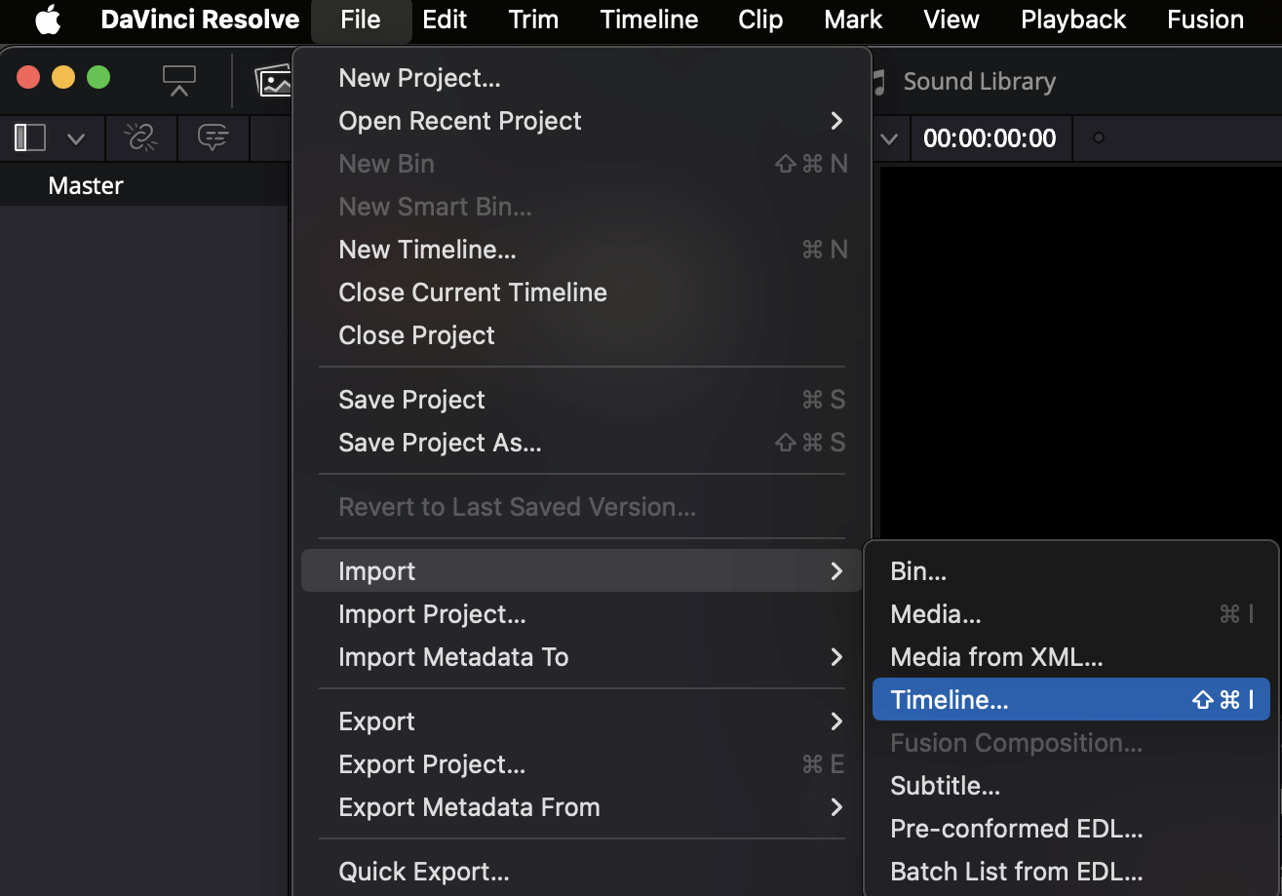This screenshot has height=896, width=1282.
Task: Click the disabled Fusion Composition... item
Action: coord(1071,743)
